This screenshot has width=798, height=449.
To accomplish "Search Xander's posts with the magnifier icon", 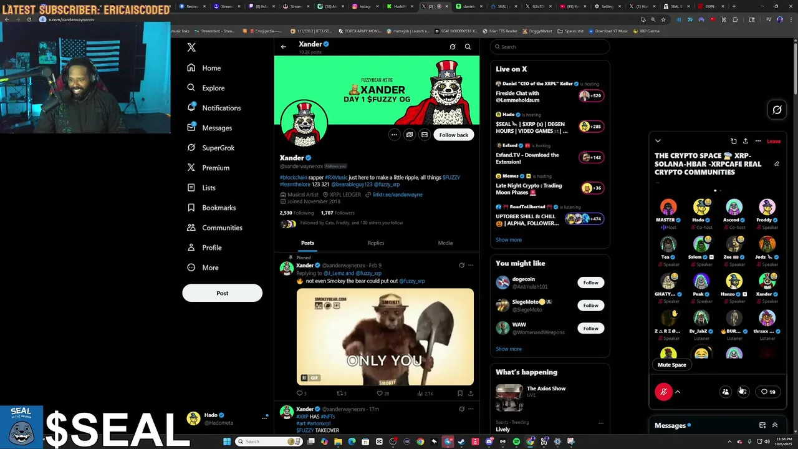I will pyautogui.click(x=468, y=47).
